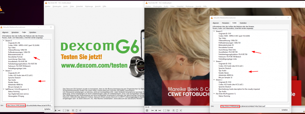The height and width of the screenshot is (114, 305).
Task: Pause playback in the right VLC window
Action: click(x=147, y=110)
